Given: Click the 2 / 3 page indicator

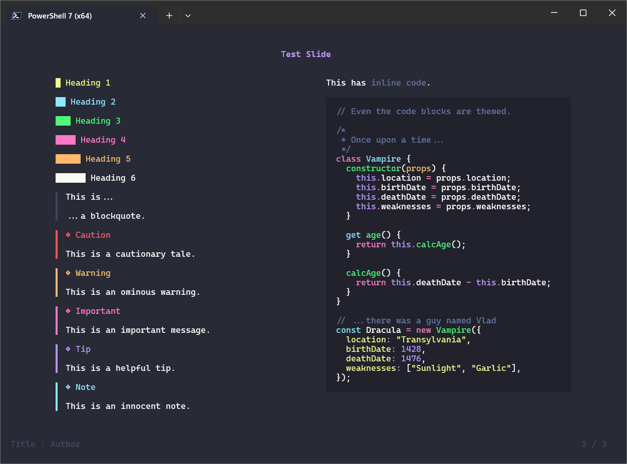Looking at the screenshot, I should [x=593, y=444].
